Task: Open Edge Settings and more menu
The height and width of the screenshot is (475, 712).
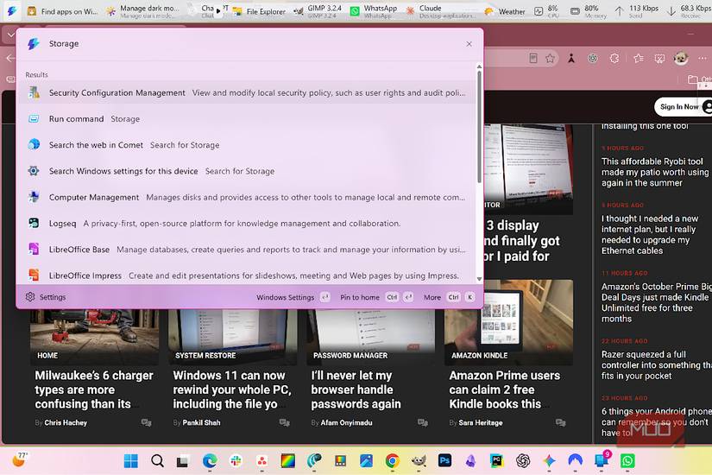Action: [702, 58]
